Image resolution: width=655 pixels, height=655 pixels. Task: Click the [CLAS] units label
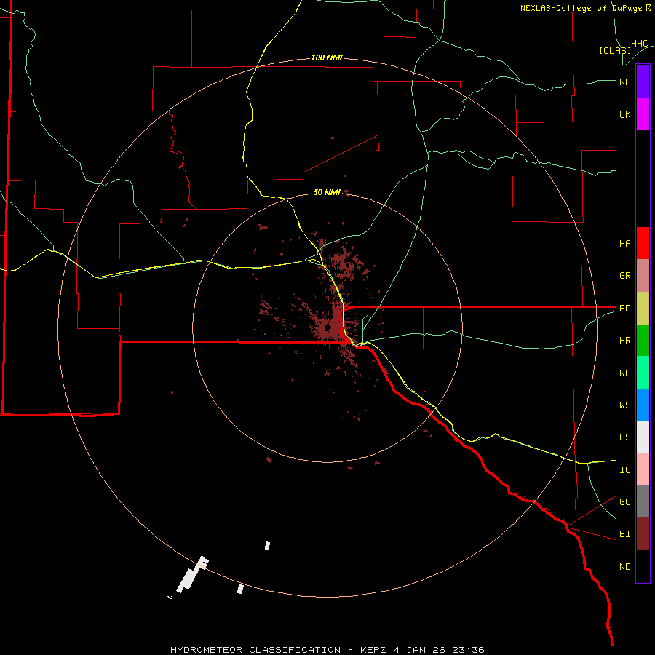click(615, 50)
